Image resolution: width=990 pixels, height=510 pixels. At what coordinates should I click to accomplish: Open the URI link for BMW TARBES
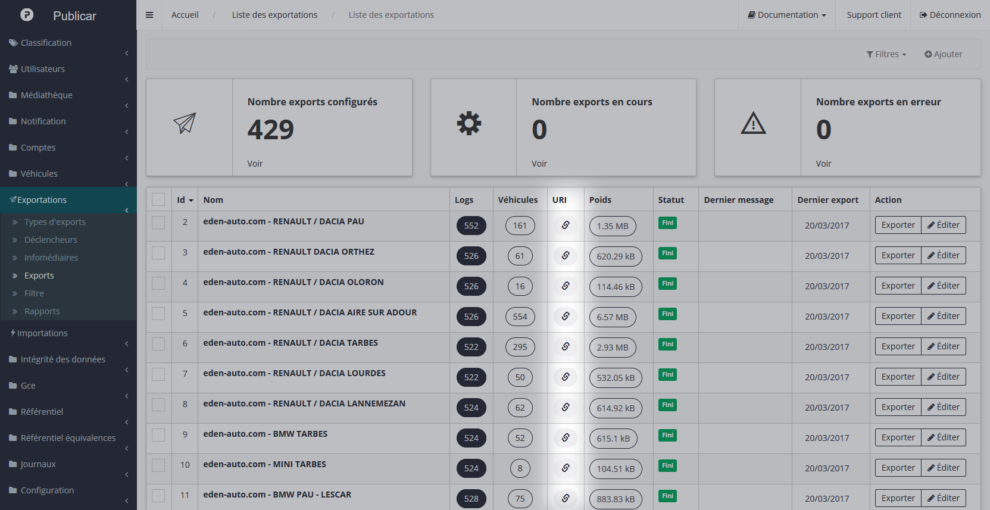(x=566, y=437)
